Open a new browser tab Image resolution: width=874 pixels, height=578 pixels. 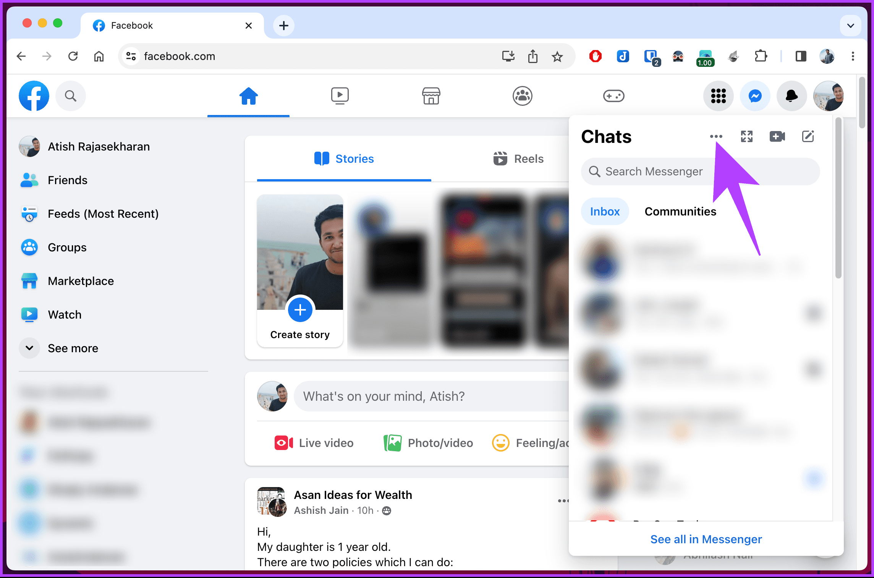point(283,26)
